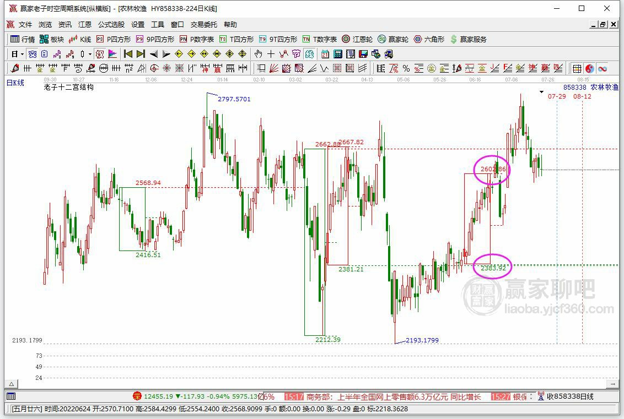Select the compass rose tool

166,68
